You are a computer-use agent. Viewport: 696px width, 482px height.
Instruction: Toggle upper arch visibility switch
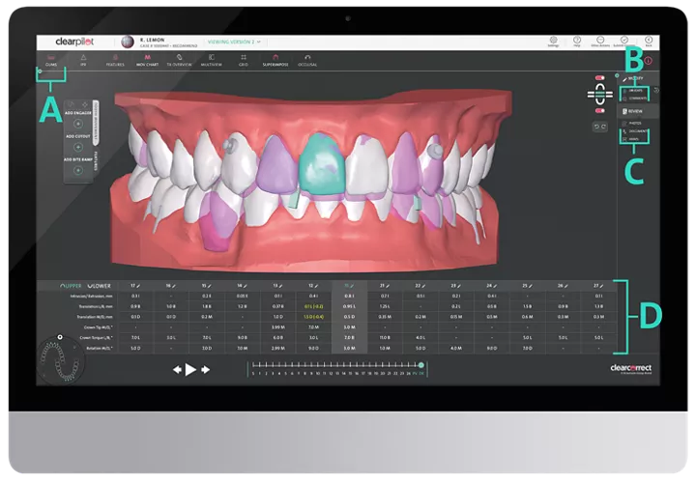point(601,77)
